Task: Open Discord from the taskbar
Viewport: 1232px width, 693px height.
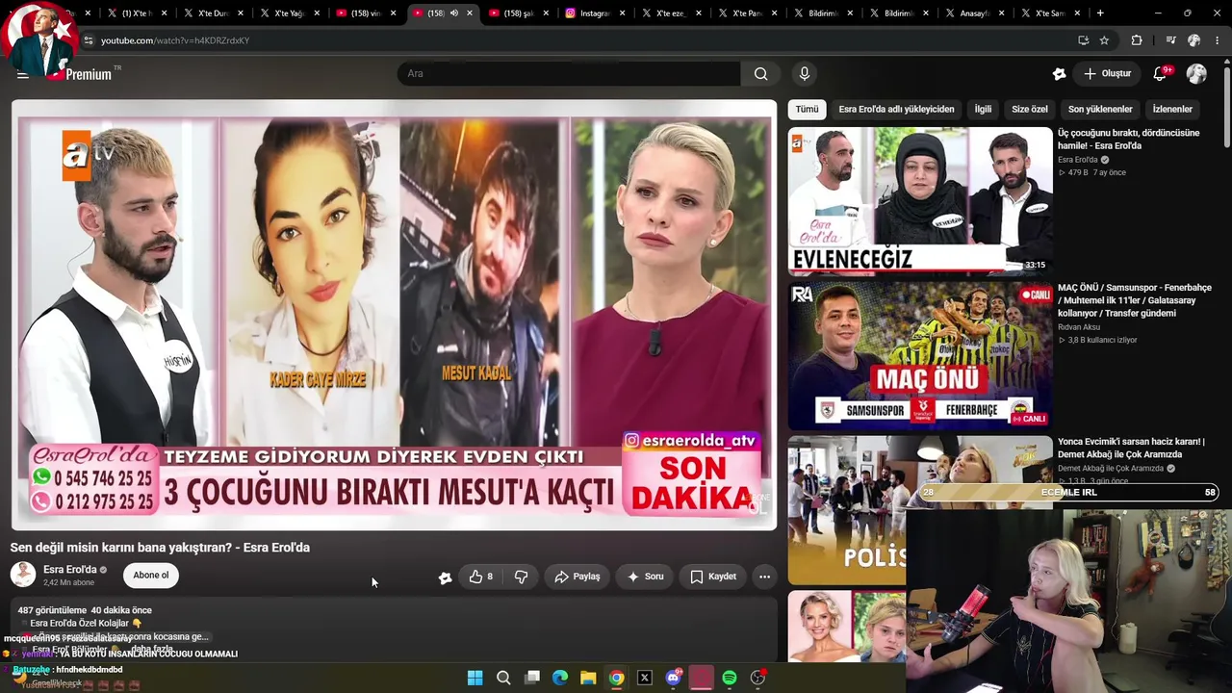Action: point(673,678)
